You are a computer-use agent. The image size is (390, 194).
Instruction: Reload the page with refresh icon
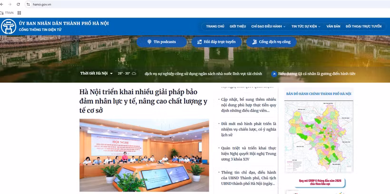tap(18, 4)
